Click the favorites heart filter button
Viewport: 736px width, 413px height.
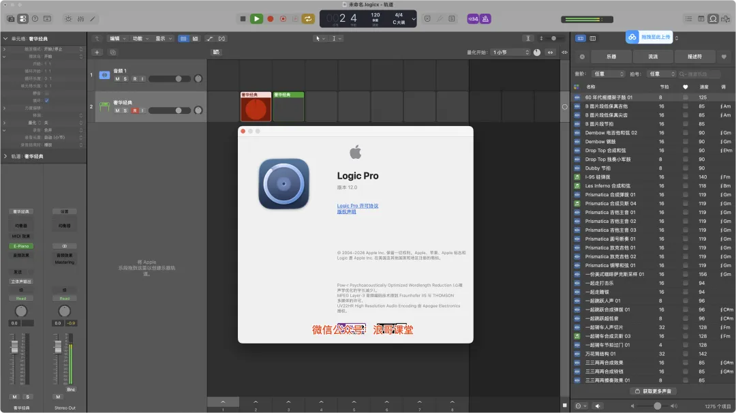[x=724, y=57]
